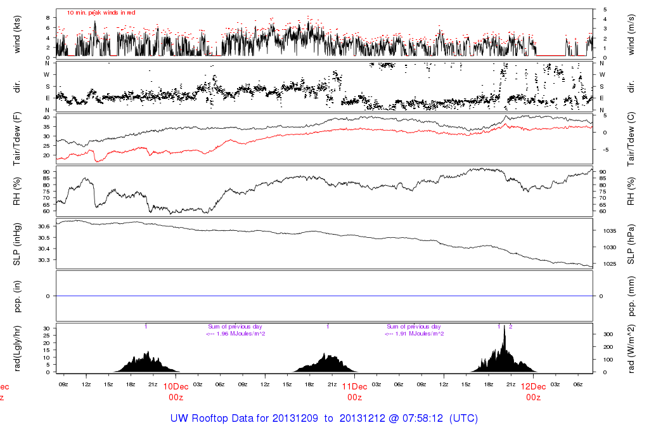Click the "30.6" tick on the SLP axis
Viewport: 649px width, 444px height.
click(44, 226)
